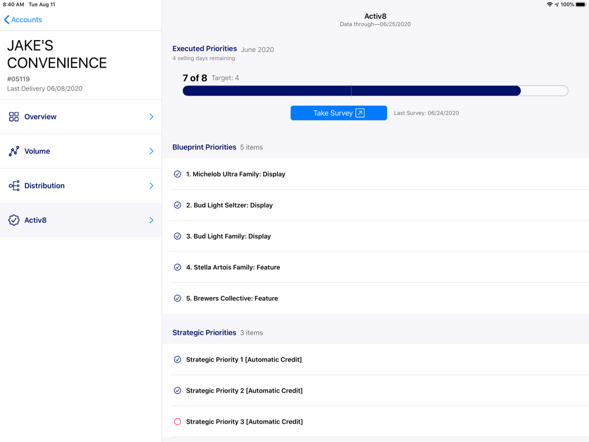The image size is (589, 442).
Task: Open the Volume section
Action: (x=81, y=151)
